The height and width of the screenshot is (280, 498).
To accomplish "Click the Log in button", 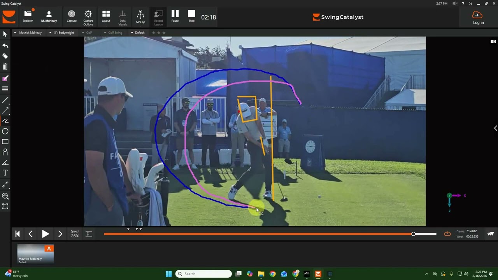I will [x=478, y=17].
